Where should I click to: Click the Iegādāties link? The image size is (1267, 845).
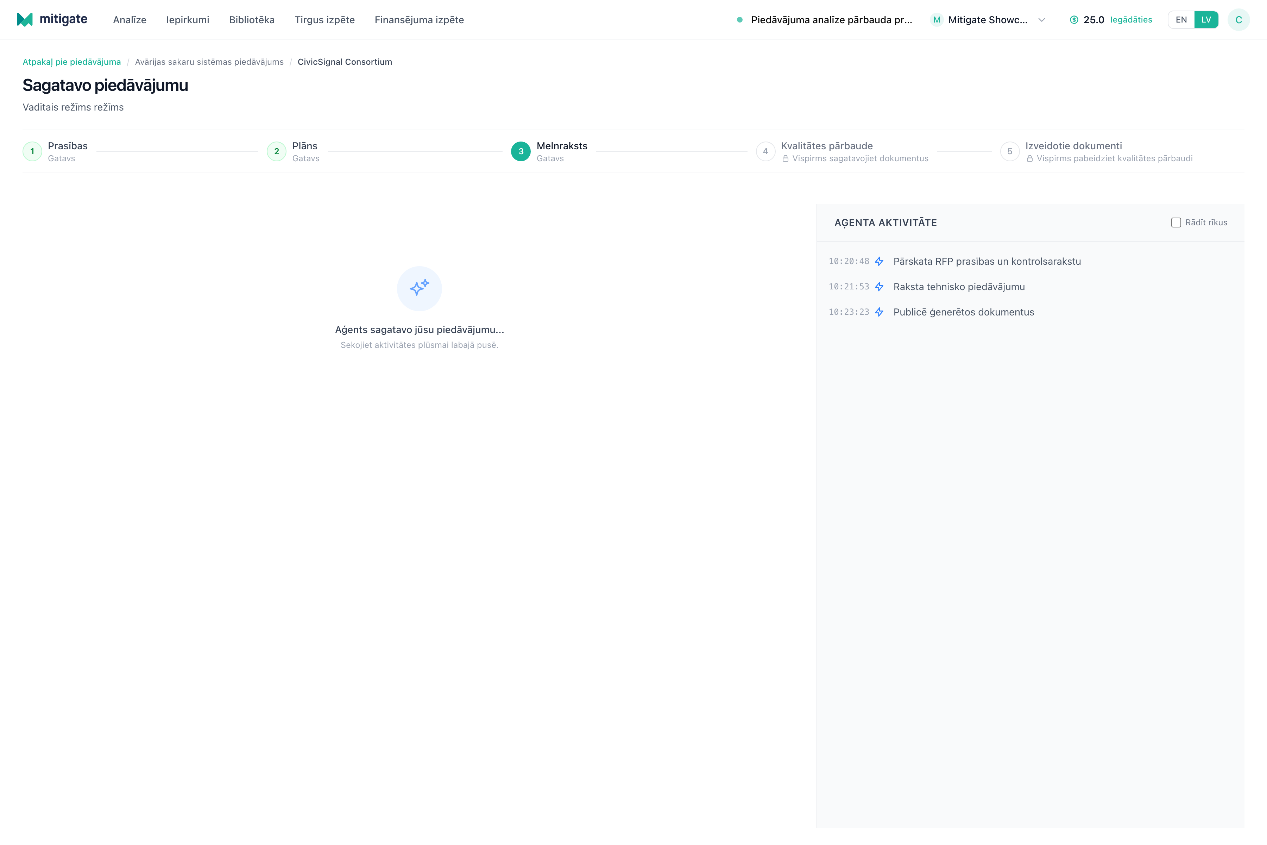tap(1131, 20)
